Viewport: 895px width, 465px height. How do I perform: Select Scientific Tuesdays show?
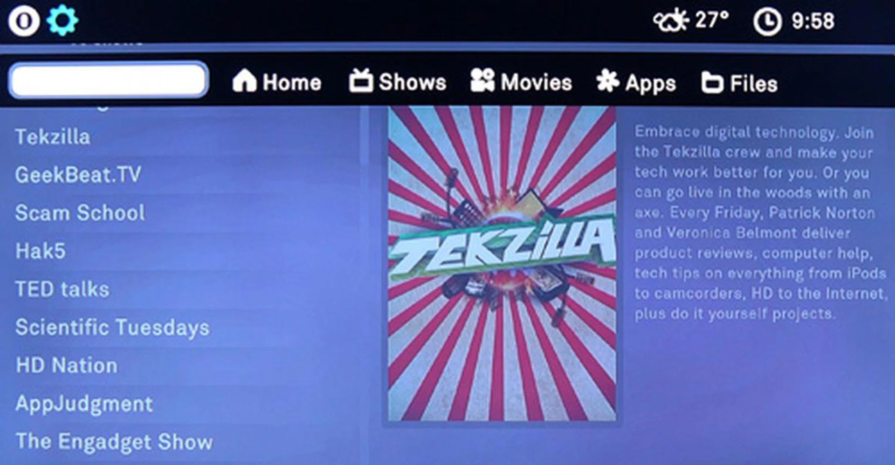(x=112, y=328)
